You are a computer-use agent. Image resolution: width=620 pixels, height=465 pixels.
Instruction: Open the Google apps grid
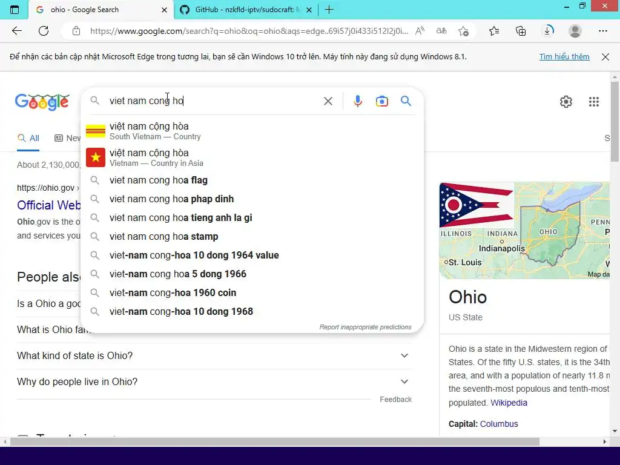point(593,102)
